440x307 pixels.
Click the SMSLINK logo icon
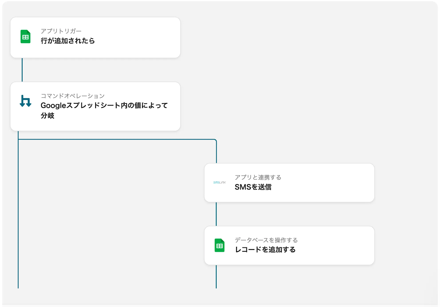coord(219,182)
